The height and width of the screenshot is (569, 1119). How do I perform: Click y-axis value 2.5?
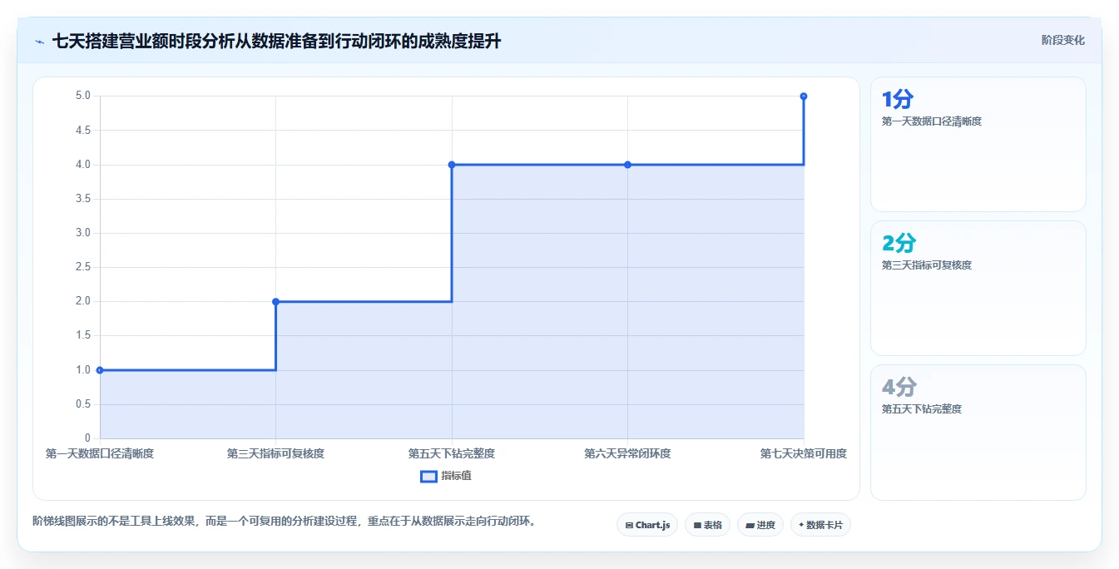(x=82, y=267)
